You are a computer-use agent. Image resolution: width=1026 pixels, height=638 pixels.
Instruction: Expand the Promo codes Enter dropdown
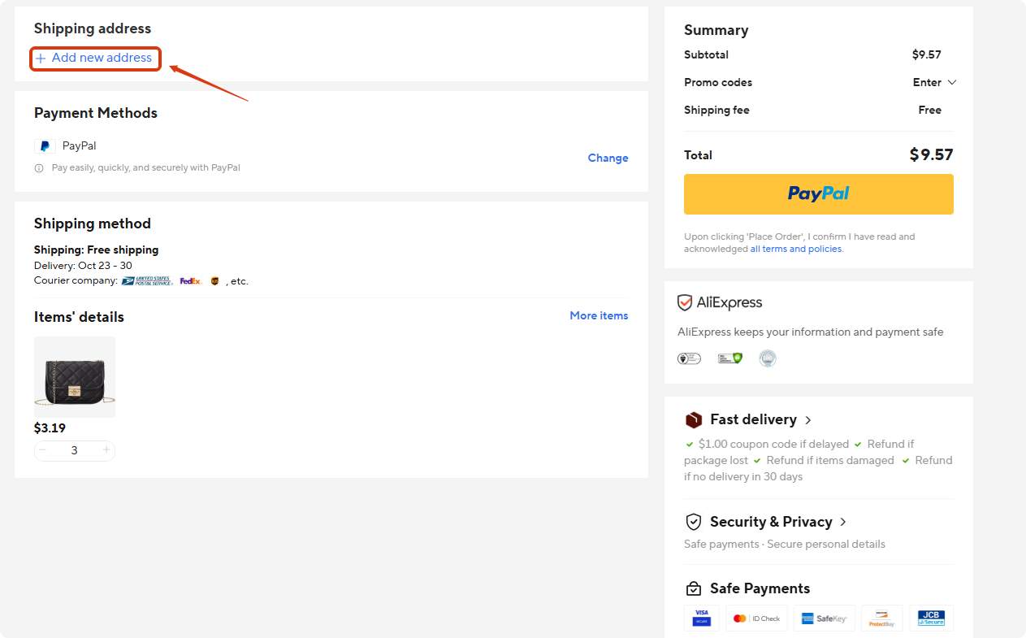[x=935, y=82]
